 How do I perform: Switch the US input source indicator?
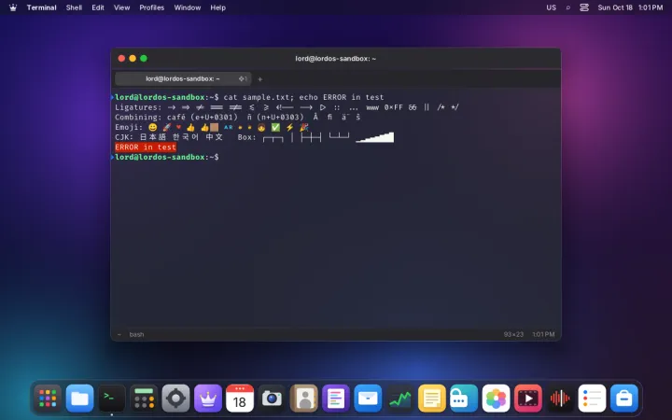tap(552, 7)
